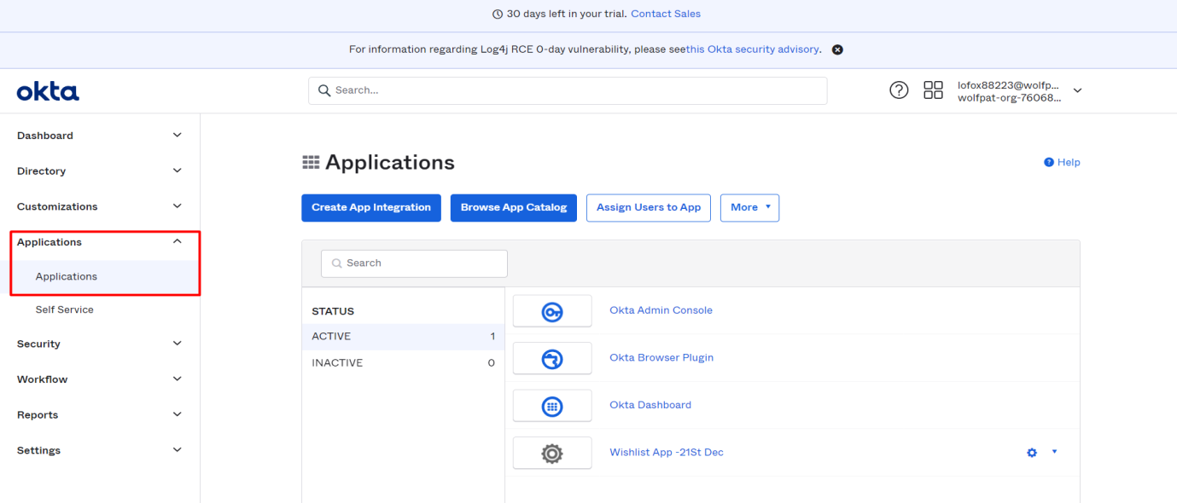
Task: Open the Contact Sales link
Action: pos(666,14)
